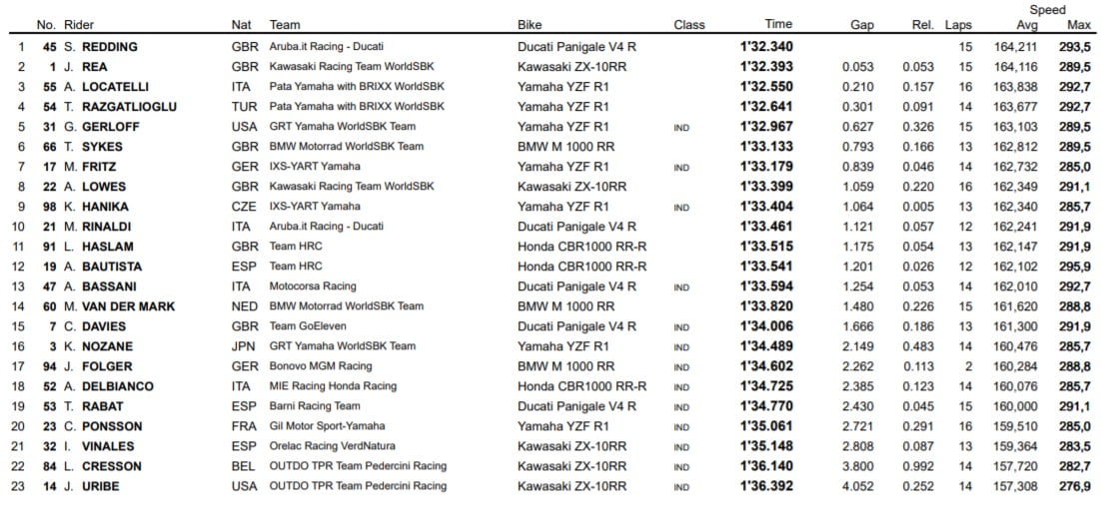
Task: Select the Time column header
Action: [778, 24]
